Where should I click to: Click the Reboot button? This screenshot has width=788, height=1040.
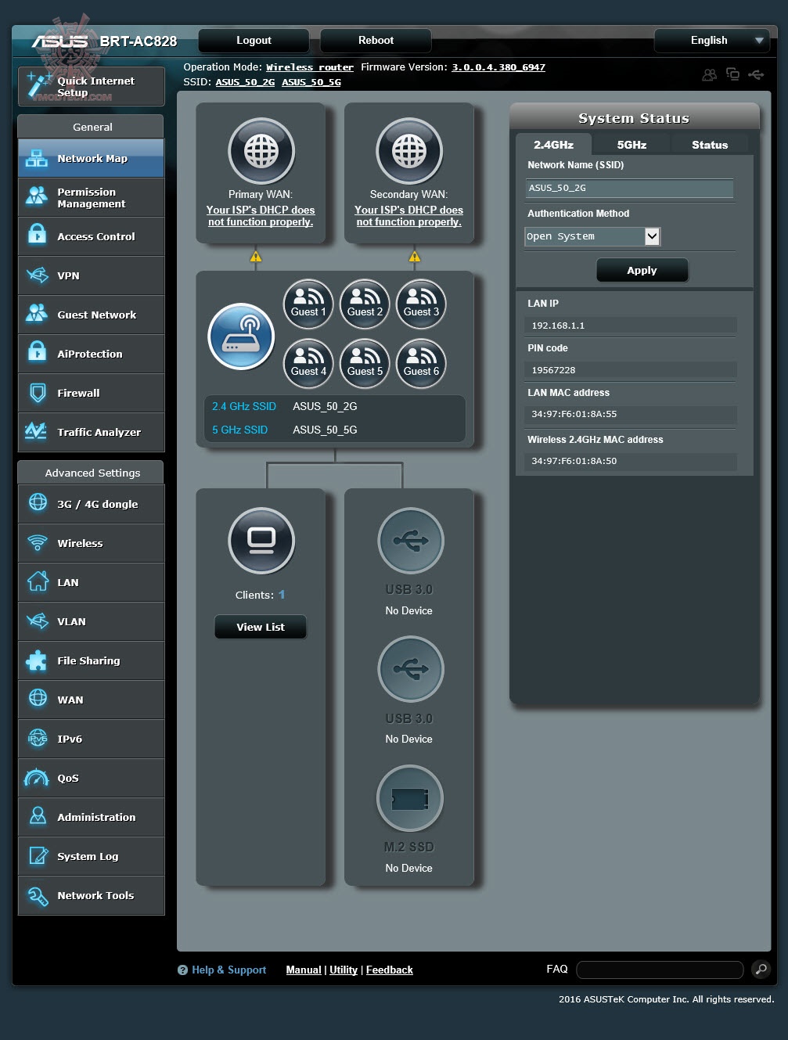[376, 40]
